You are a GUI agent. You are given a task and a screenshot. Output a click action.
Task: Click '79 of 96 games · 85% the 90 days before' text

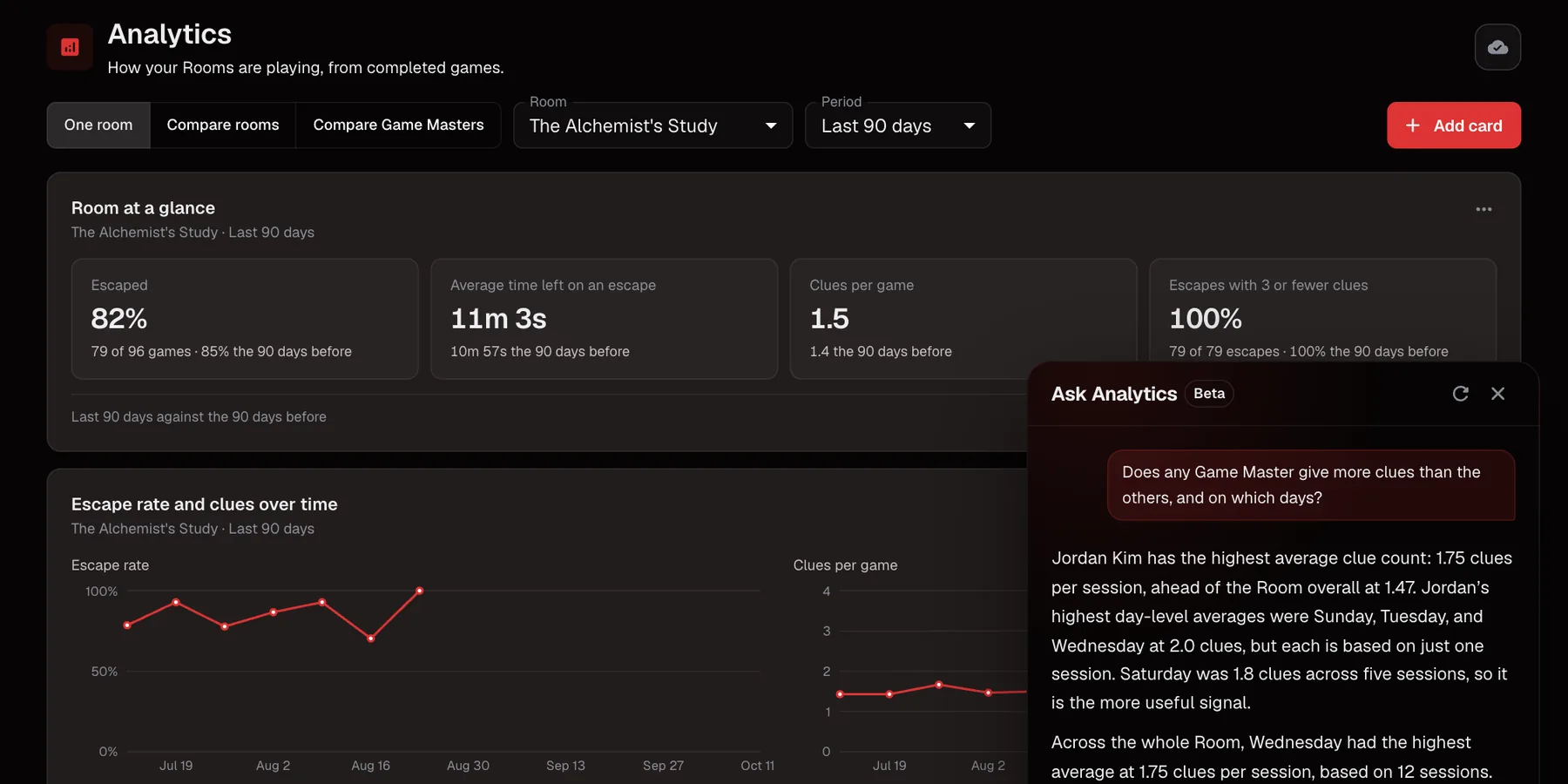click(x=221, y=351)
